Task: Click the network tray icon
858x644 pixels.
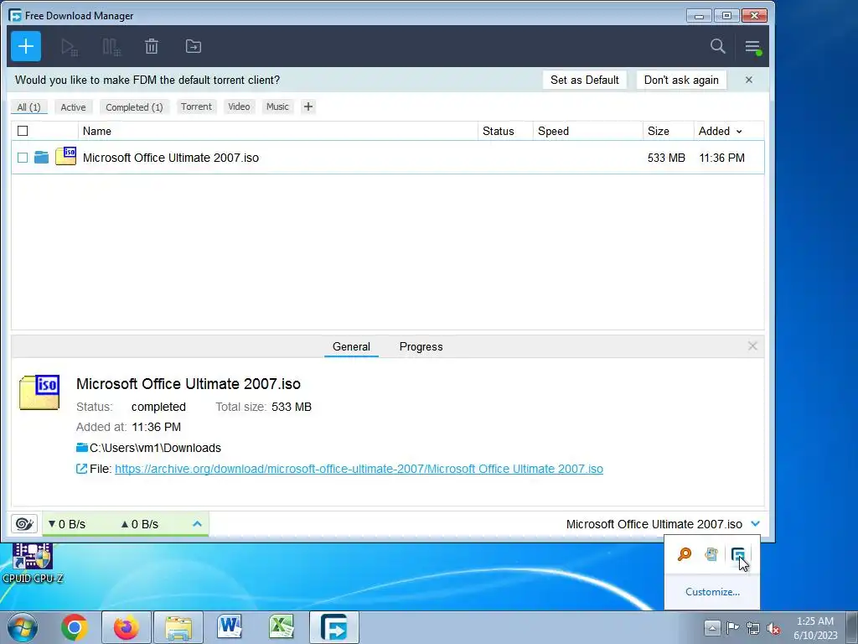Action: (x=753, y=627)
